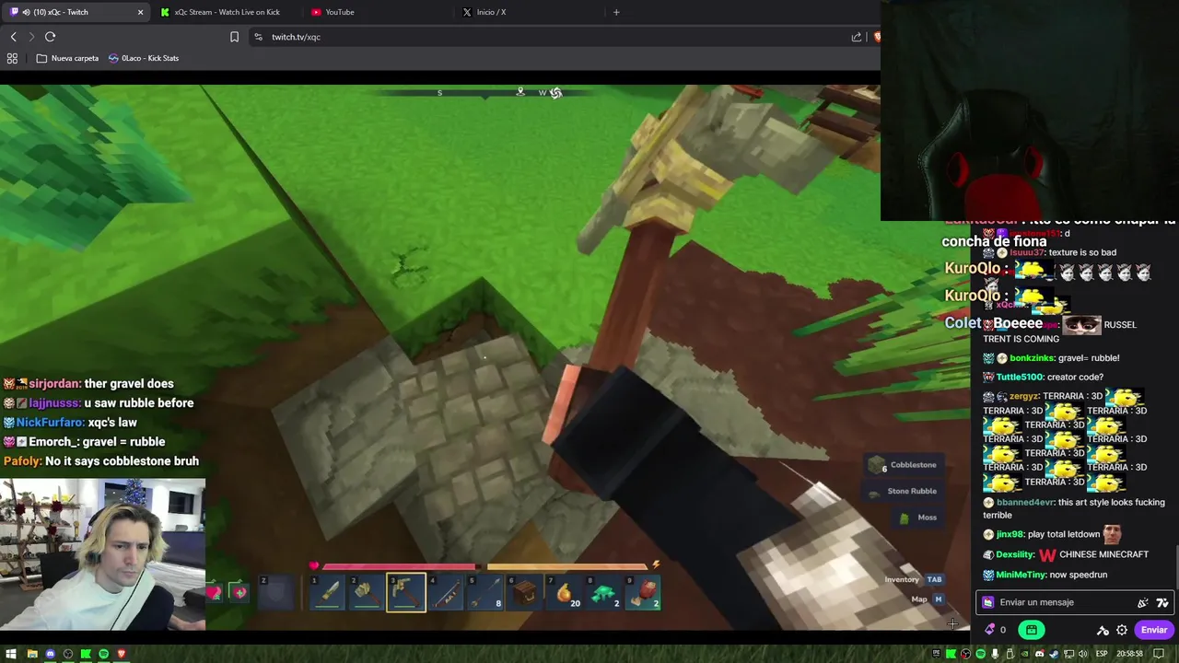
Task: Send chat message with Enviar button
Action: (x=1153, y=630)
